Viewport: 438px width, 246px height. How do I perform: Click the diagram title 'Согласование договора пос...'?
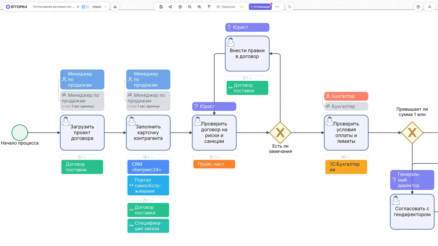[x=53, y=7]
